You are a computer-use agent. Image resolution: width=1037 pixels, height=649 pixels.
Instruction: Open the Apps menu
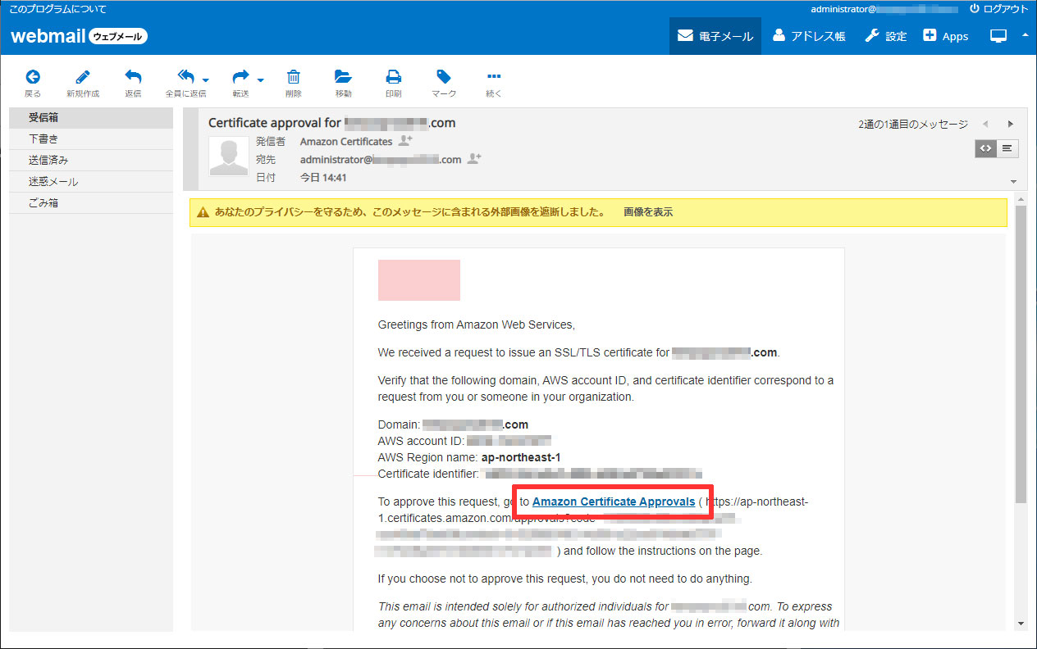(x=946, y=36)
